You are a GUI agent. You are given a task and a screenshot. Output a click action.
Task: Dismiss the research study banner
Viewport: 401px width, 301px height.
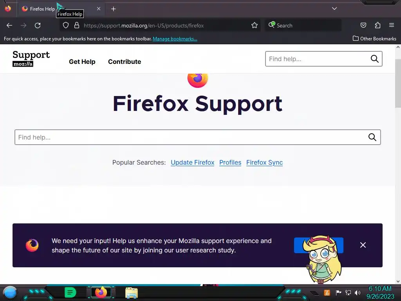pyautogui.click(x=363, y=245)
